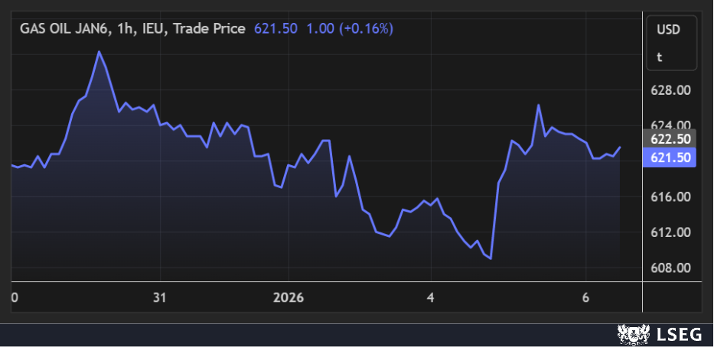Click the 608.00 price axis label
Screen dimensions: 714x347
671,268
